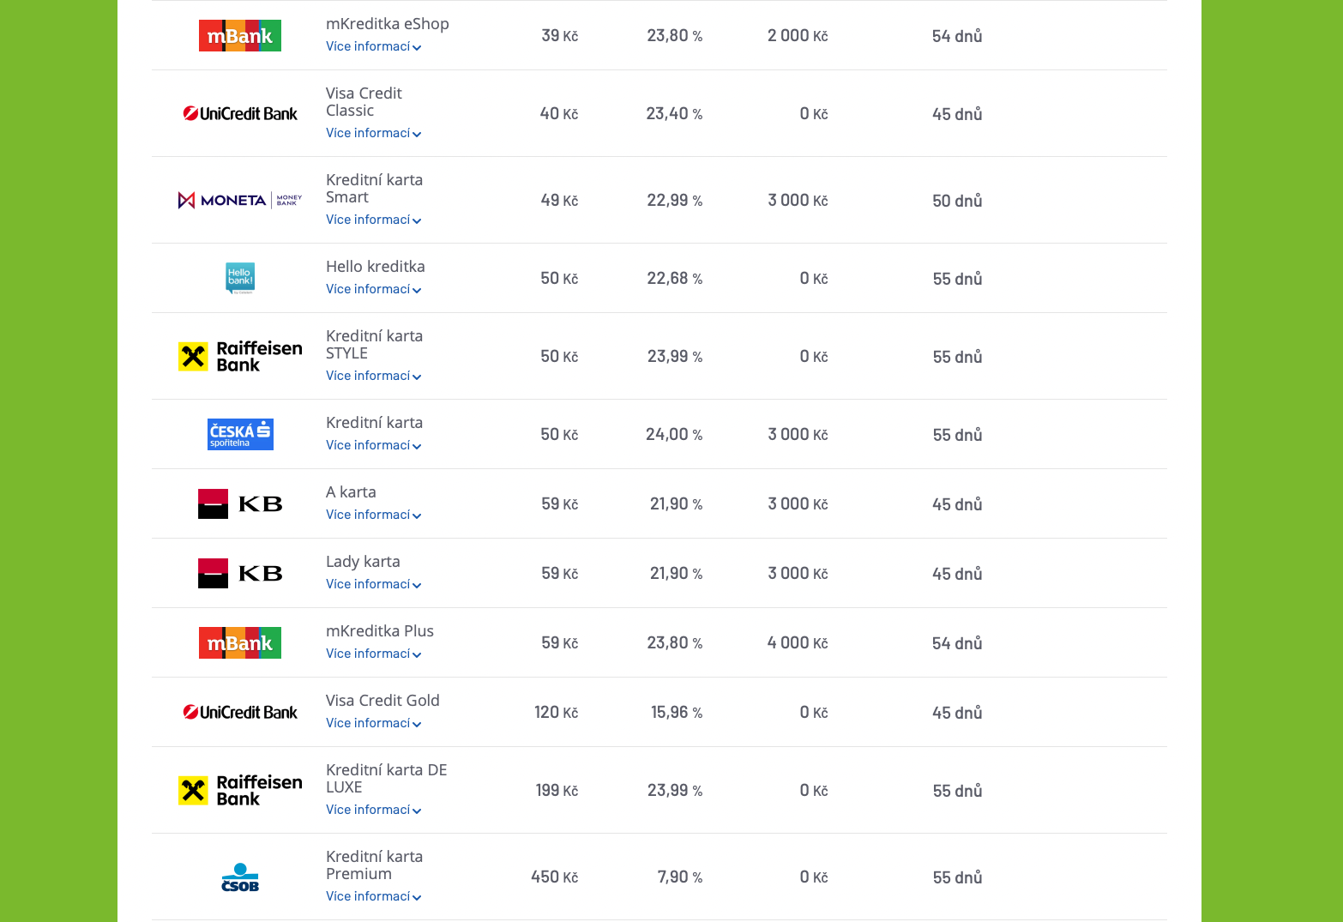The image size is (1343, 922).
Task: Click mBank logo beside mKreditka Plus
Action: (x=240, y=642)
